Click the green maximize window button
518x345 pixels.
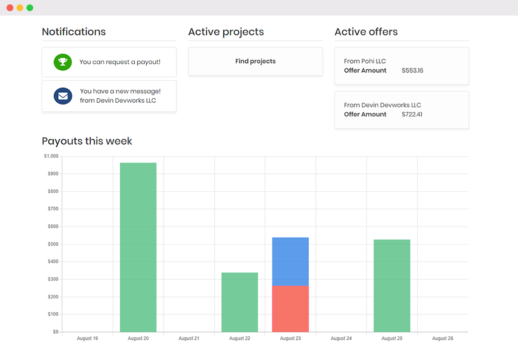point(30,8)
